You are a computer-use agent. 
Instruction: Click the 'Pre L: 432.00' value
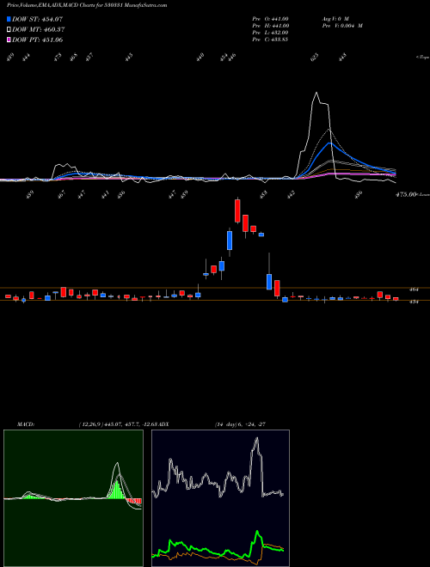(x=270, y=33)
